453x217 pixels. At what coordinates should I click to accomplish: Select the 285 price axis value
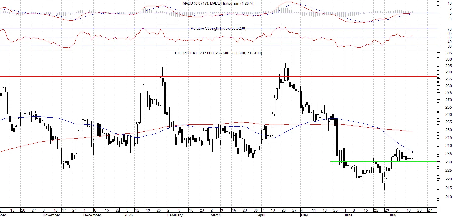point(449,79)
